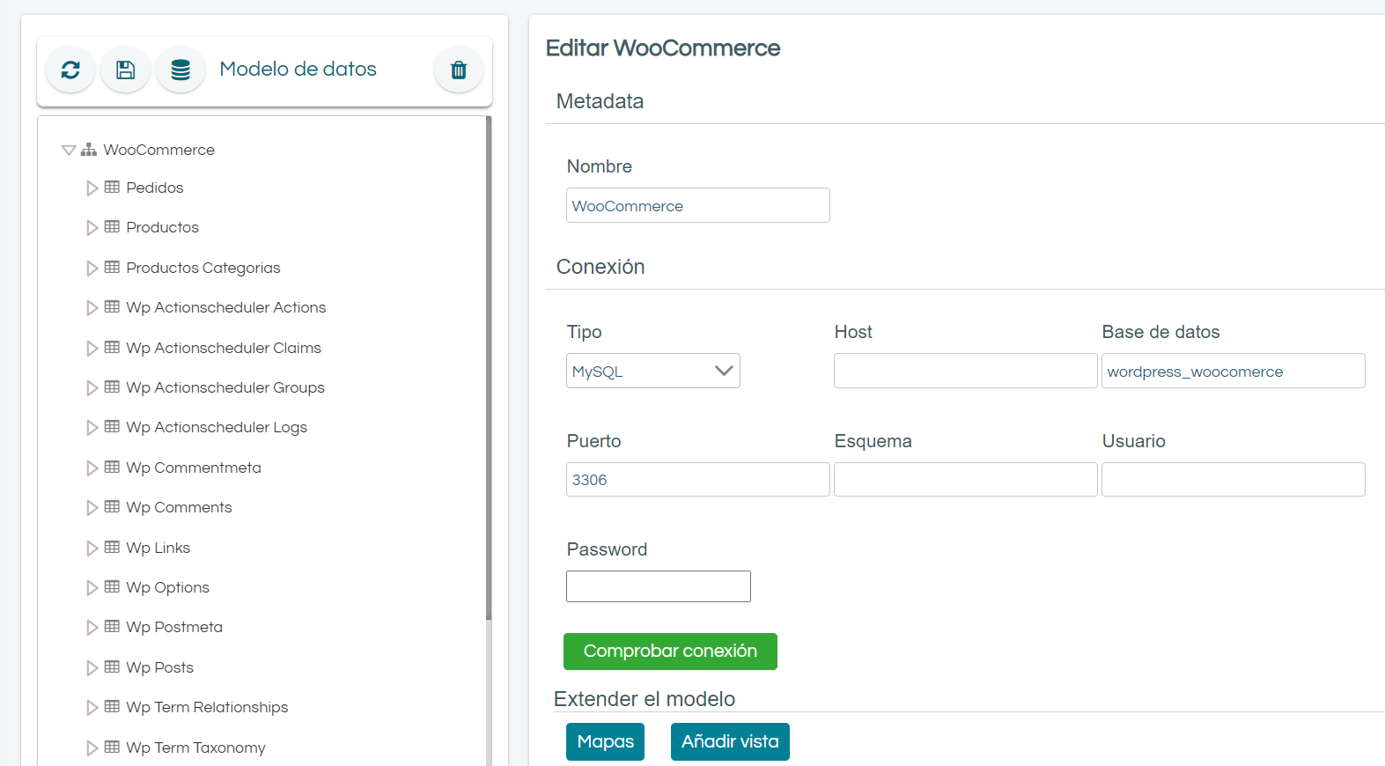Expand the Productos table node
This screenshot has width=1385, height=766.
pos(92,227)
